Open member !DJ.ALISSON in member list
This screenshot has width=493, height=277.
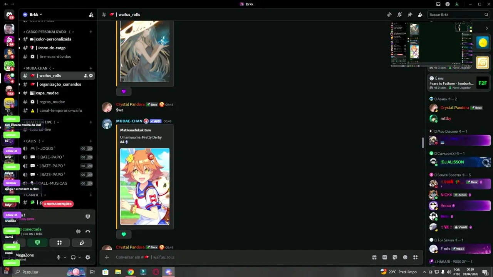pyautogui.click(x=458, y=162)
